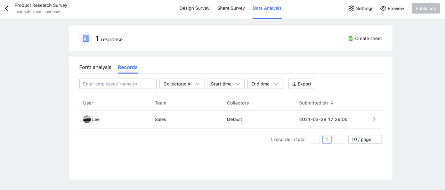Click the Settings label
This screenshot has height=190, width=445.
tap(365, 8)
